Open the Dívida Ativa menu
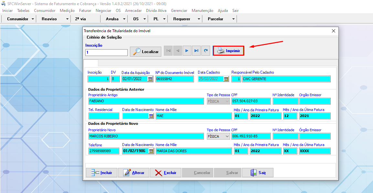This screenshot has width=373, height=193. click(x=156, y=11)
